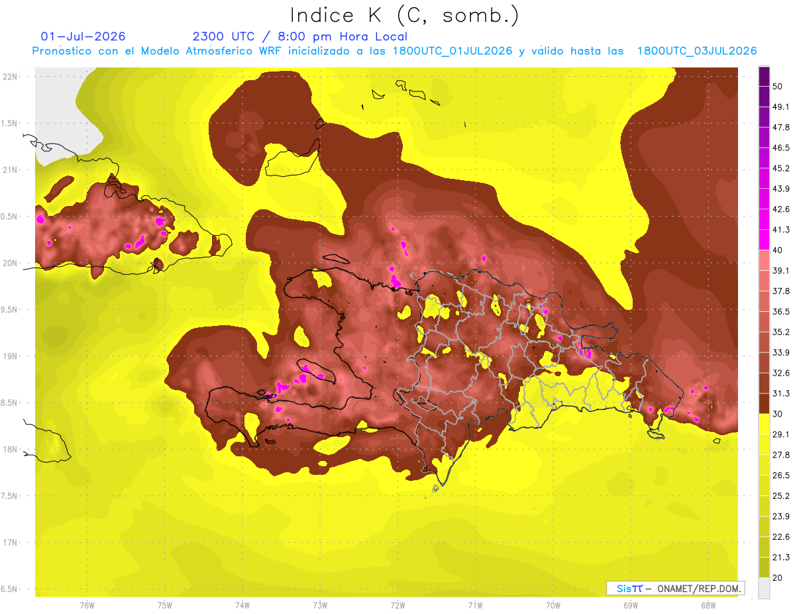This screenshot has height=614, width=795.
Task: Click the longitude label "73W"
Action: [x=320, y=605]
